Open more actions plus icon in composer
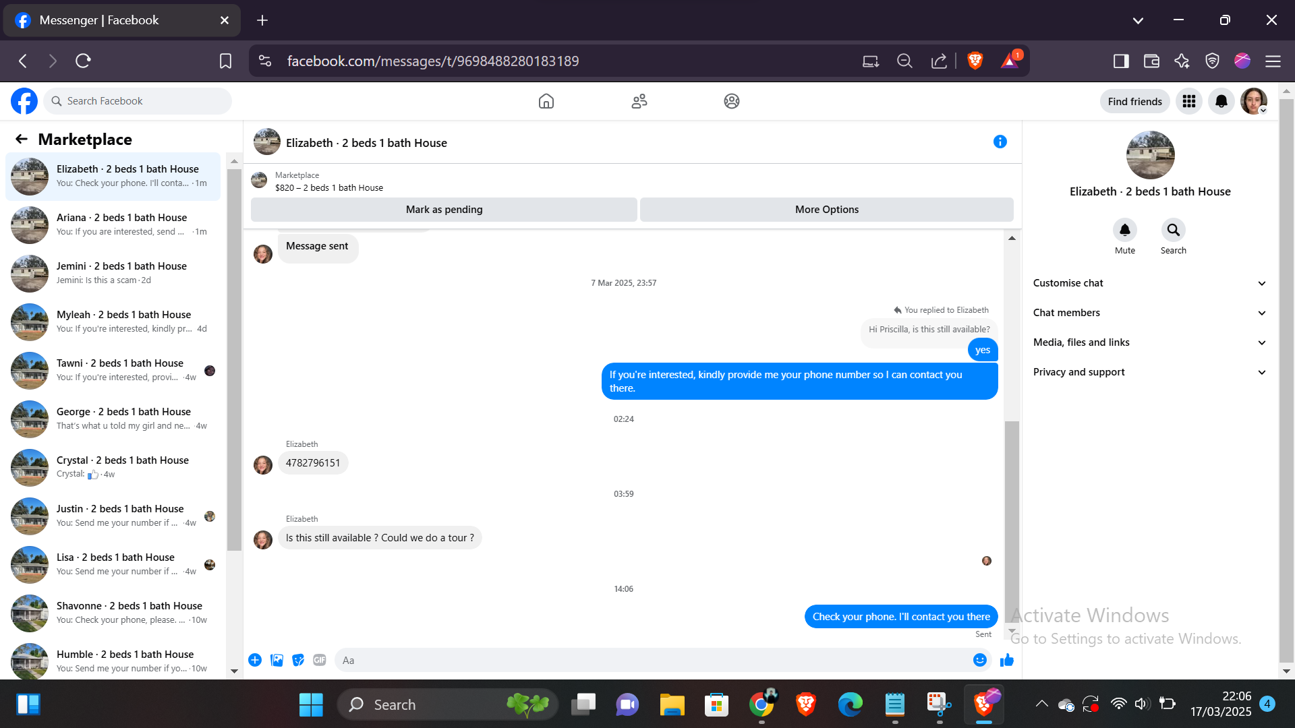This screenshot has height=728, width=1295. 255,660
